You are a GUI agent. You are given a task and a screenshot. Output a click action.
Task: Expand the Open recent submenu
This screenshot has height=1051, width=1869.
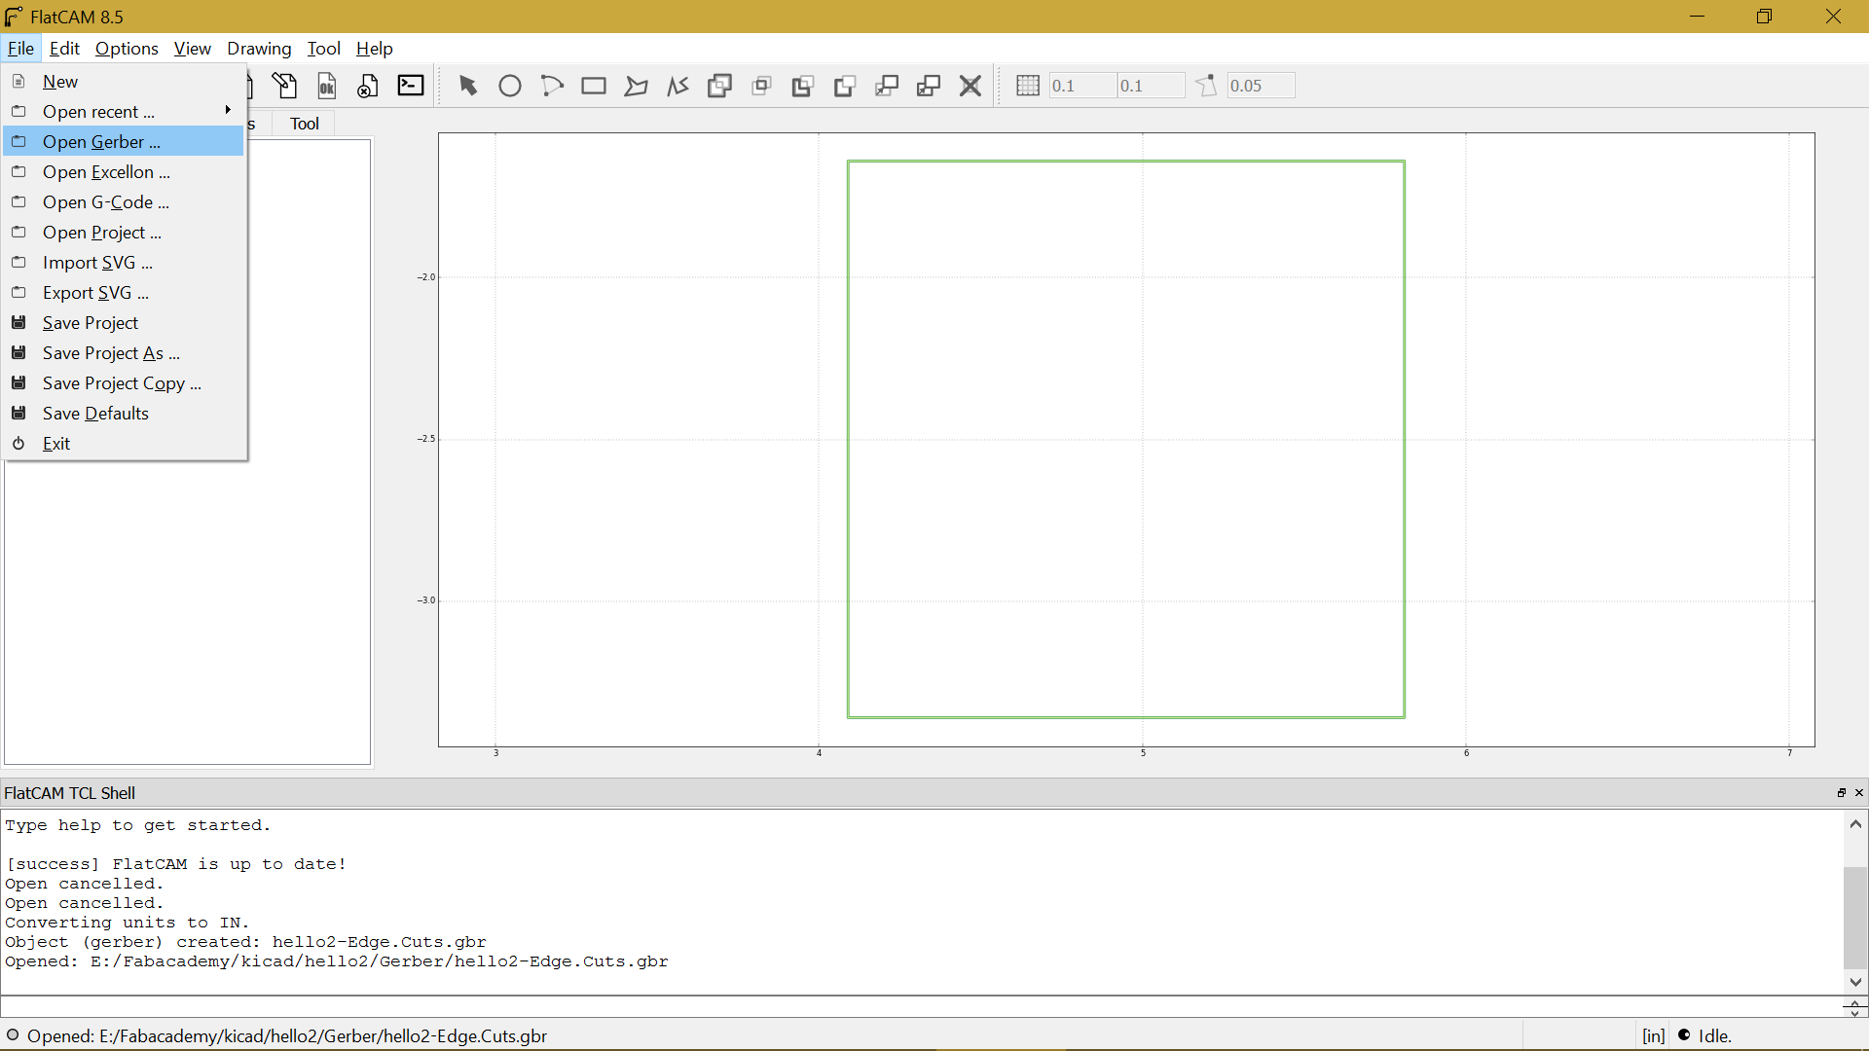pyautogui.click(x=124, y=112)
